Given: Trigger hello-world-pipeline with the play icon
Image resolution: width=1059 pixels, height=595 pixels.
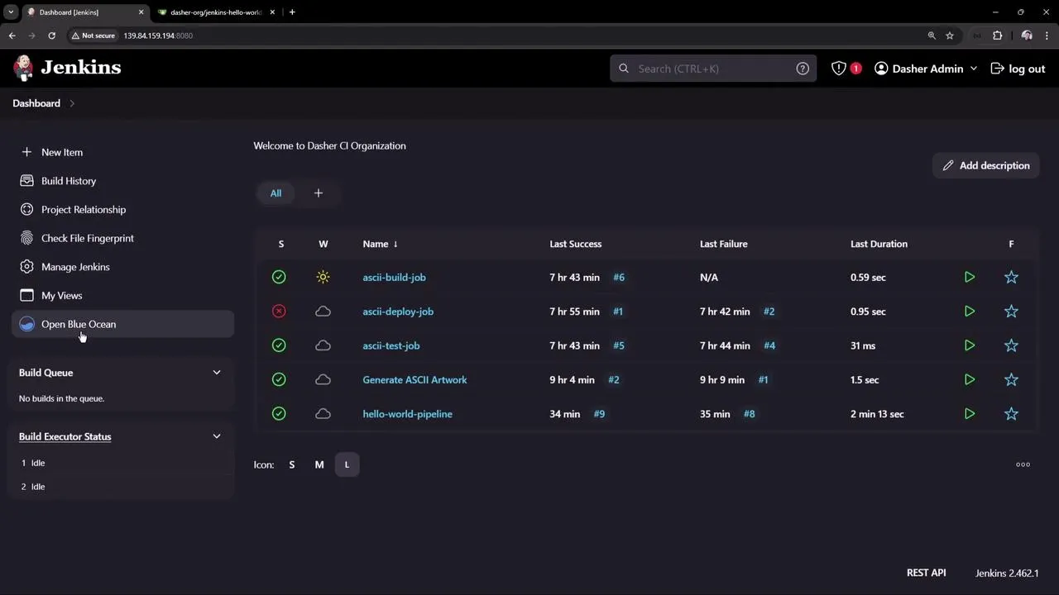Looking at the screenshot, I should tap(969, 413).
